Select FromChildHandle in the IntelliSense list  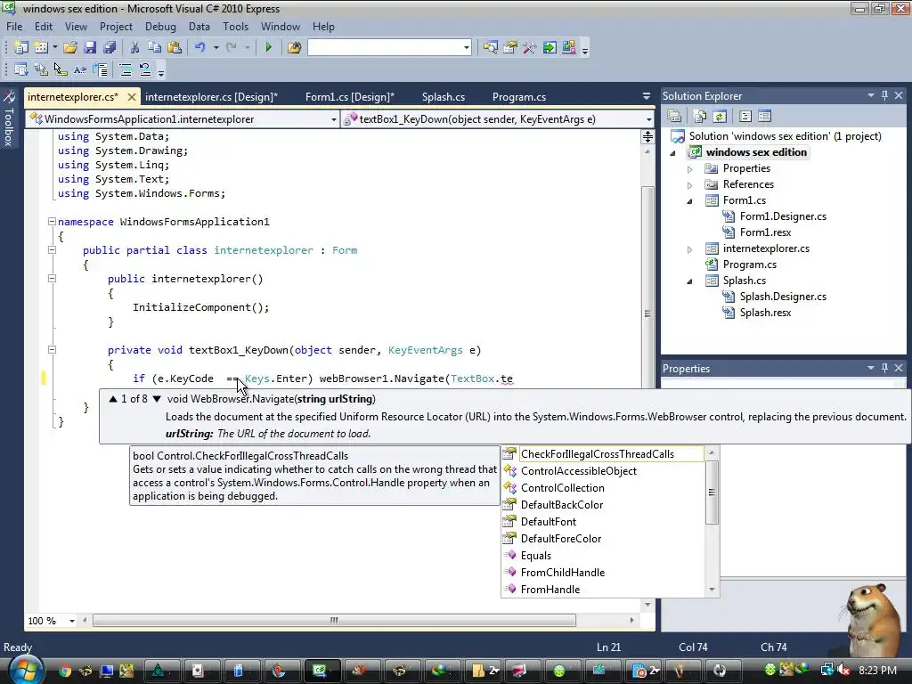point(603,573)
